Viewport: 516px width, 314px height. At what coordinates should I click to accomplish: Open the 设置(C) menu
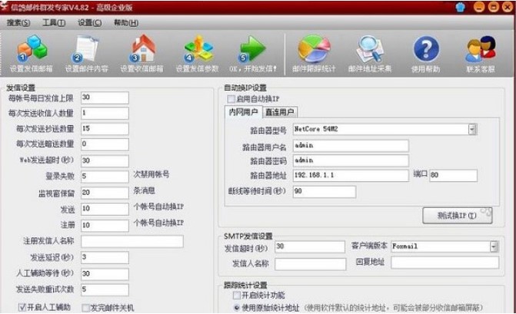click(89, 23)
